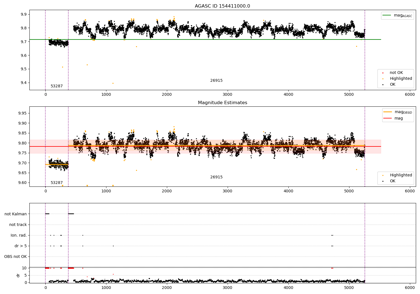420x294 pixels.
Task: Click the 9.6 tick on top plot
Action: pyautogui.click(x=24, y=56)
